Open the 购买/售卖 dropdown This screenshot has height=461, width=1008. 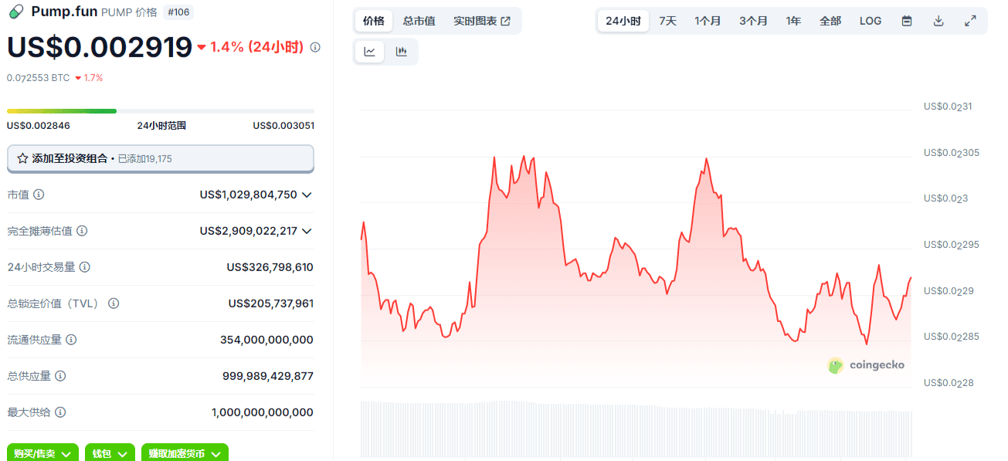click(x=42, y=453)
